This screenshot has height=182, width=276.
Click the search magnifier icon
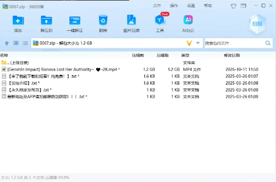tap(268, 43)
